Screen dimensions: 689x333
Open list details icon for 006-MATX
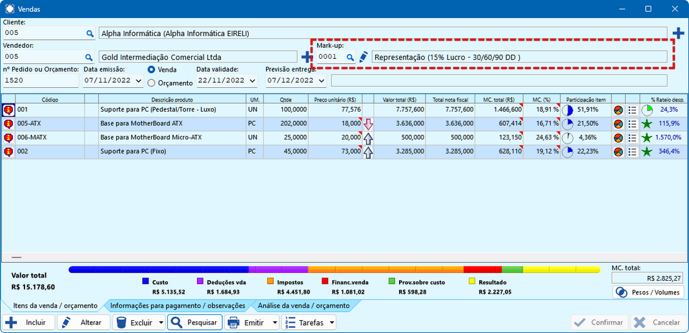coord(632,138)
